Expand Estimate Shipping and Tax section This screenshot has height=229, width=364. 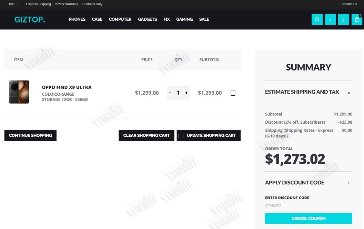(309, 92)
